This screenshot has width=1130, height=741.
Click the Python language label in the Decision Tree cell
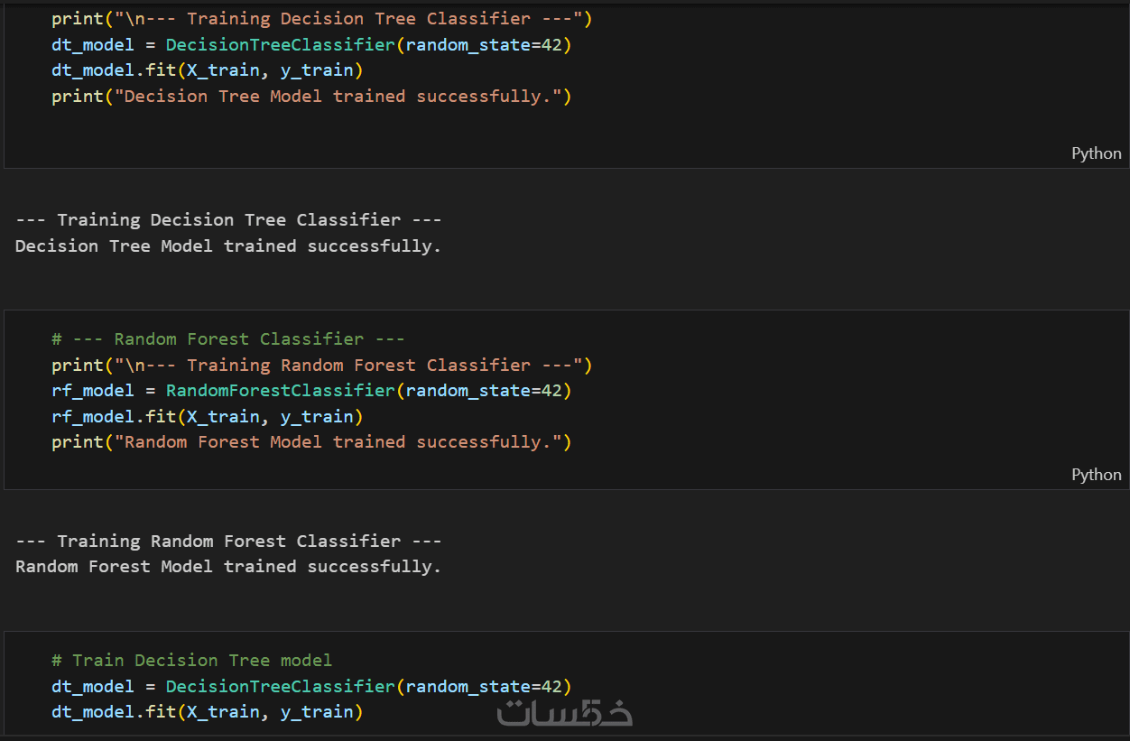pos(1096,153)
